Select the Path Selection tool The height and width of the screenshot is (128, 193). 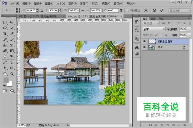[x=5, y=68]
